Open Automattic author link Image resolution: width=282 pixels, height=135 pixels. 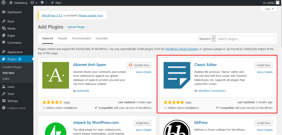coord(83,91)
